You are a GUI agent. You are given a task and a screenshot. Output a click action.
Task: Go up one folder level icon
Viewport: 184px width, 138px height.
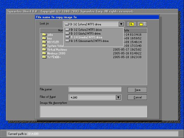(131, 24)
